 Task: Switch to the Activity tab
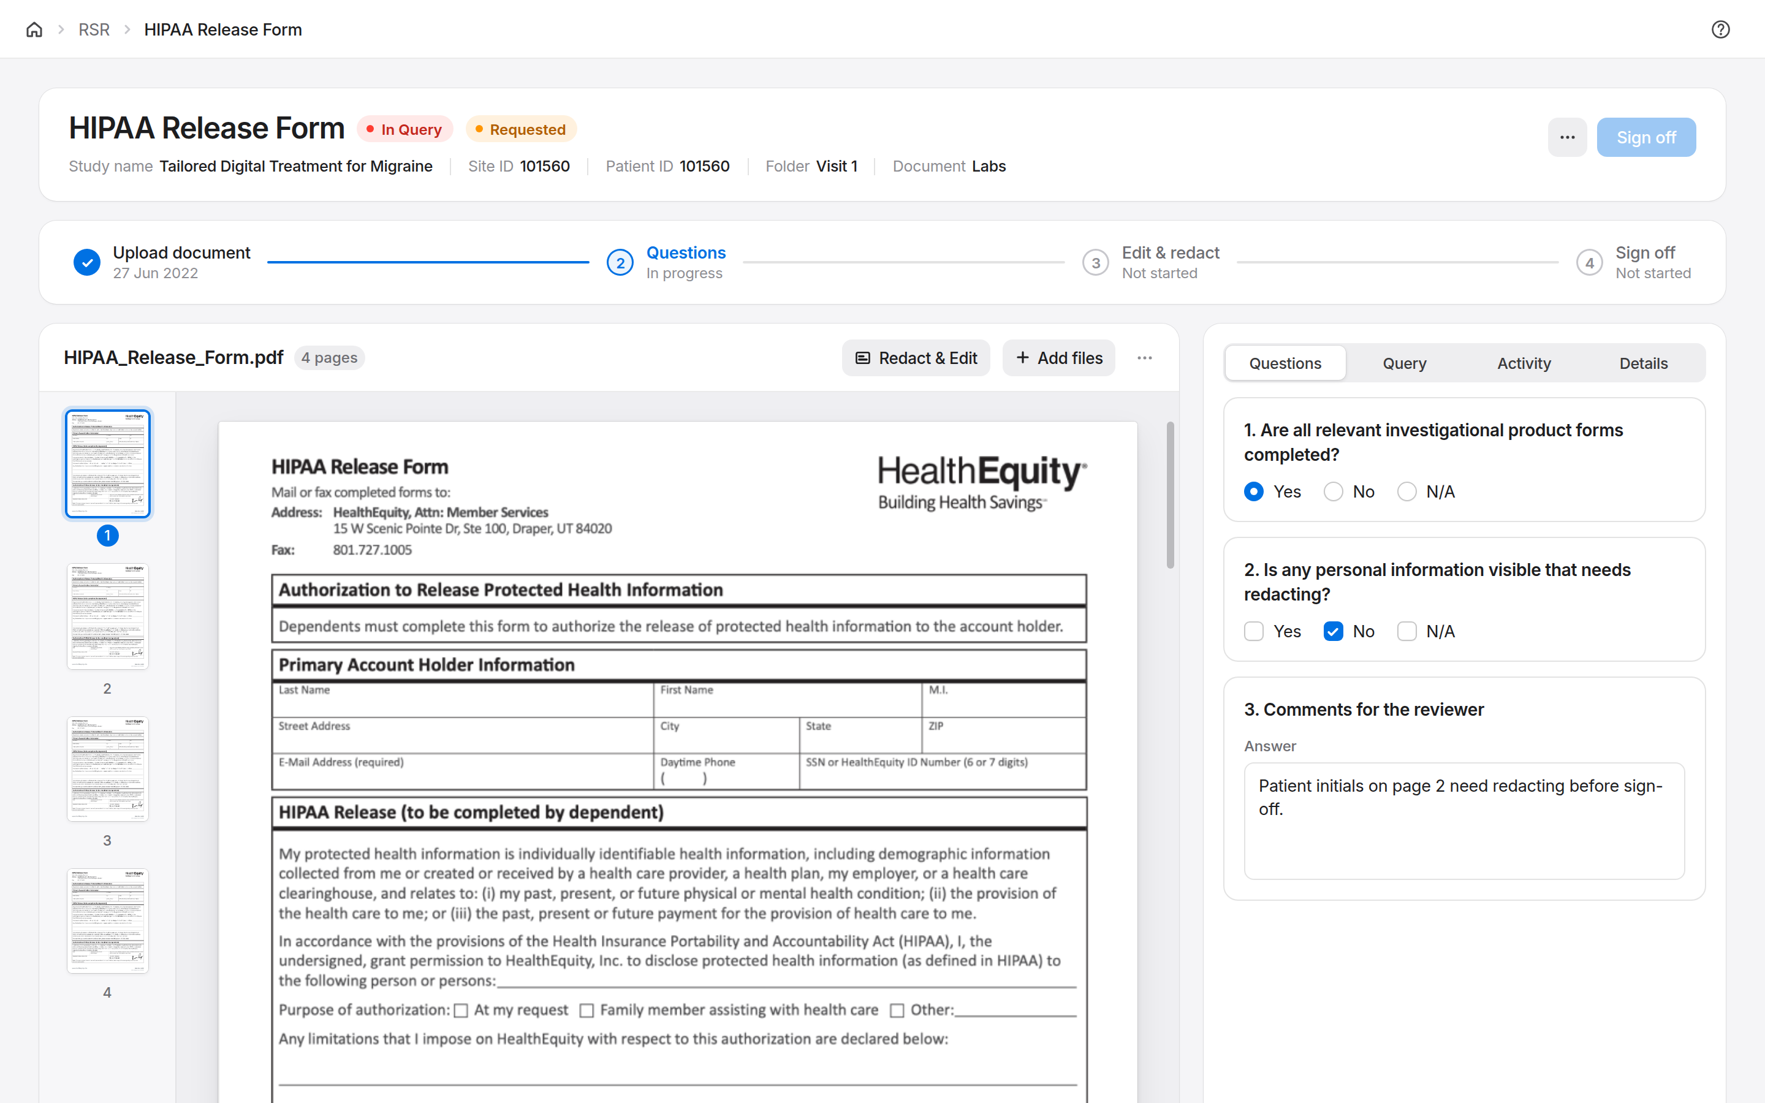(1524, 363)
